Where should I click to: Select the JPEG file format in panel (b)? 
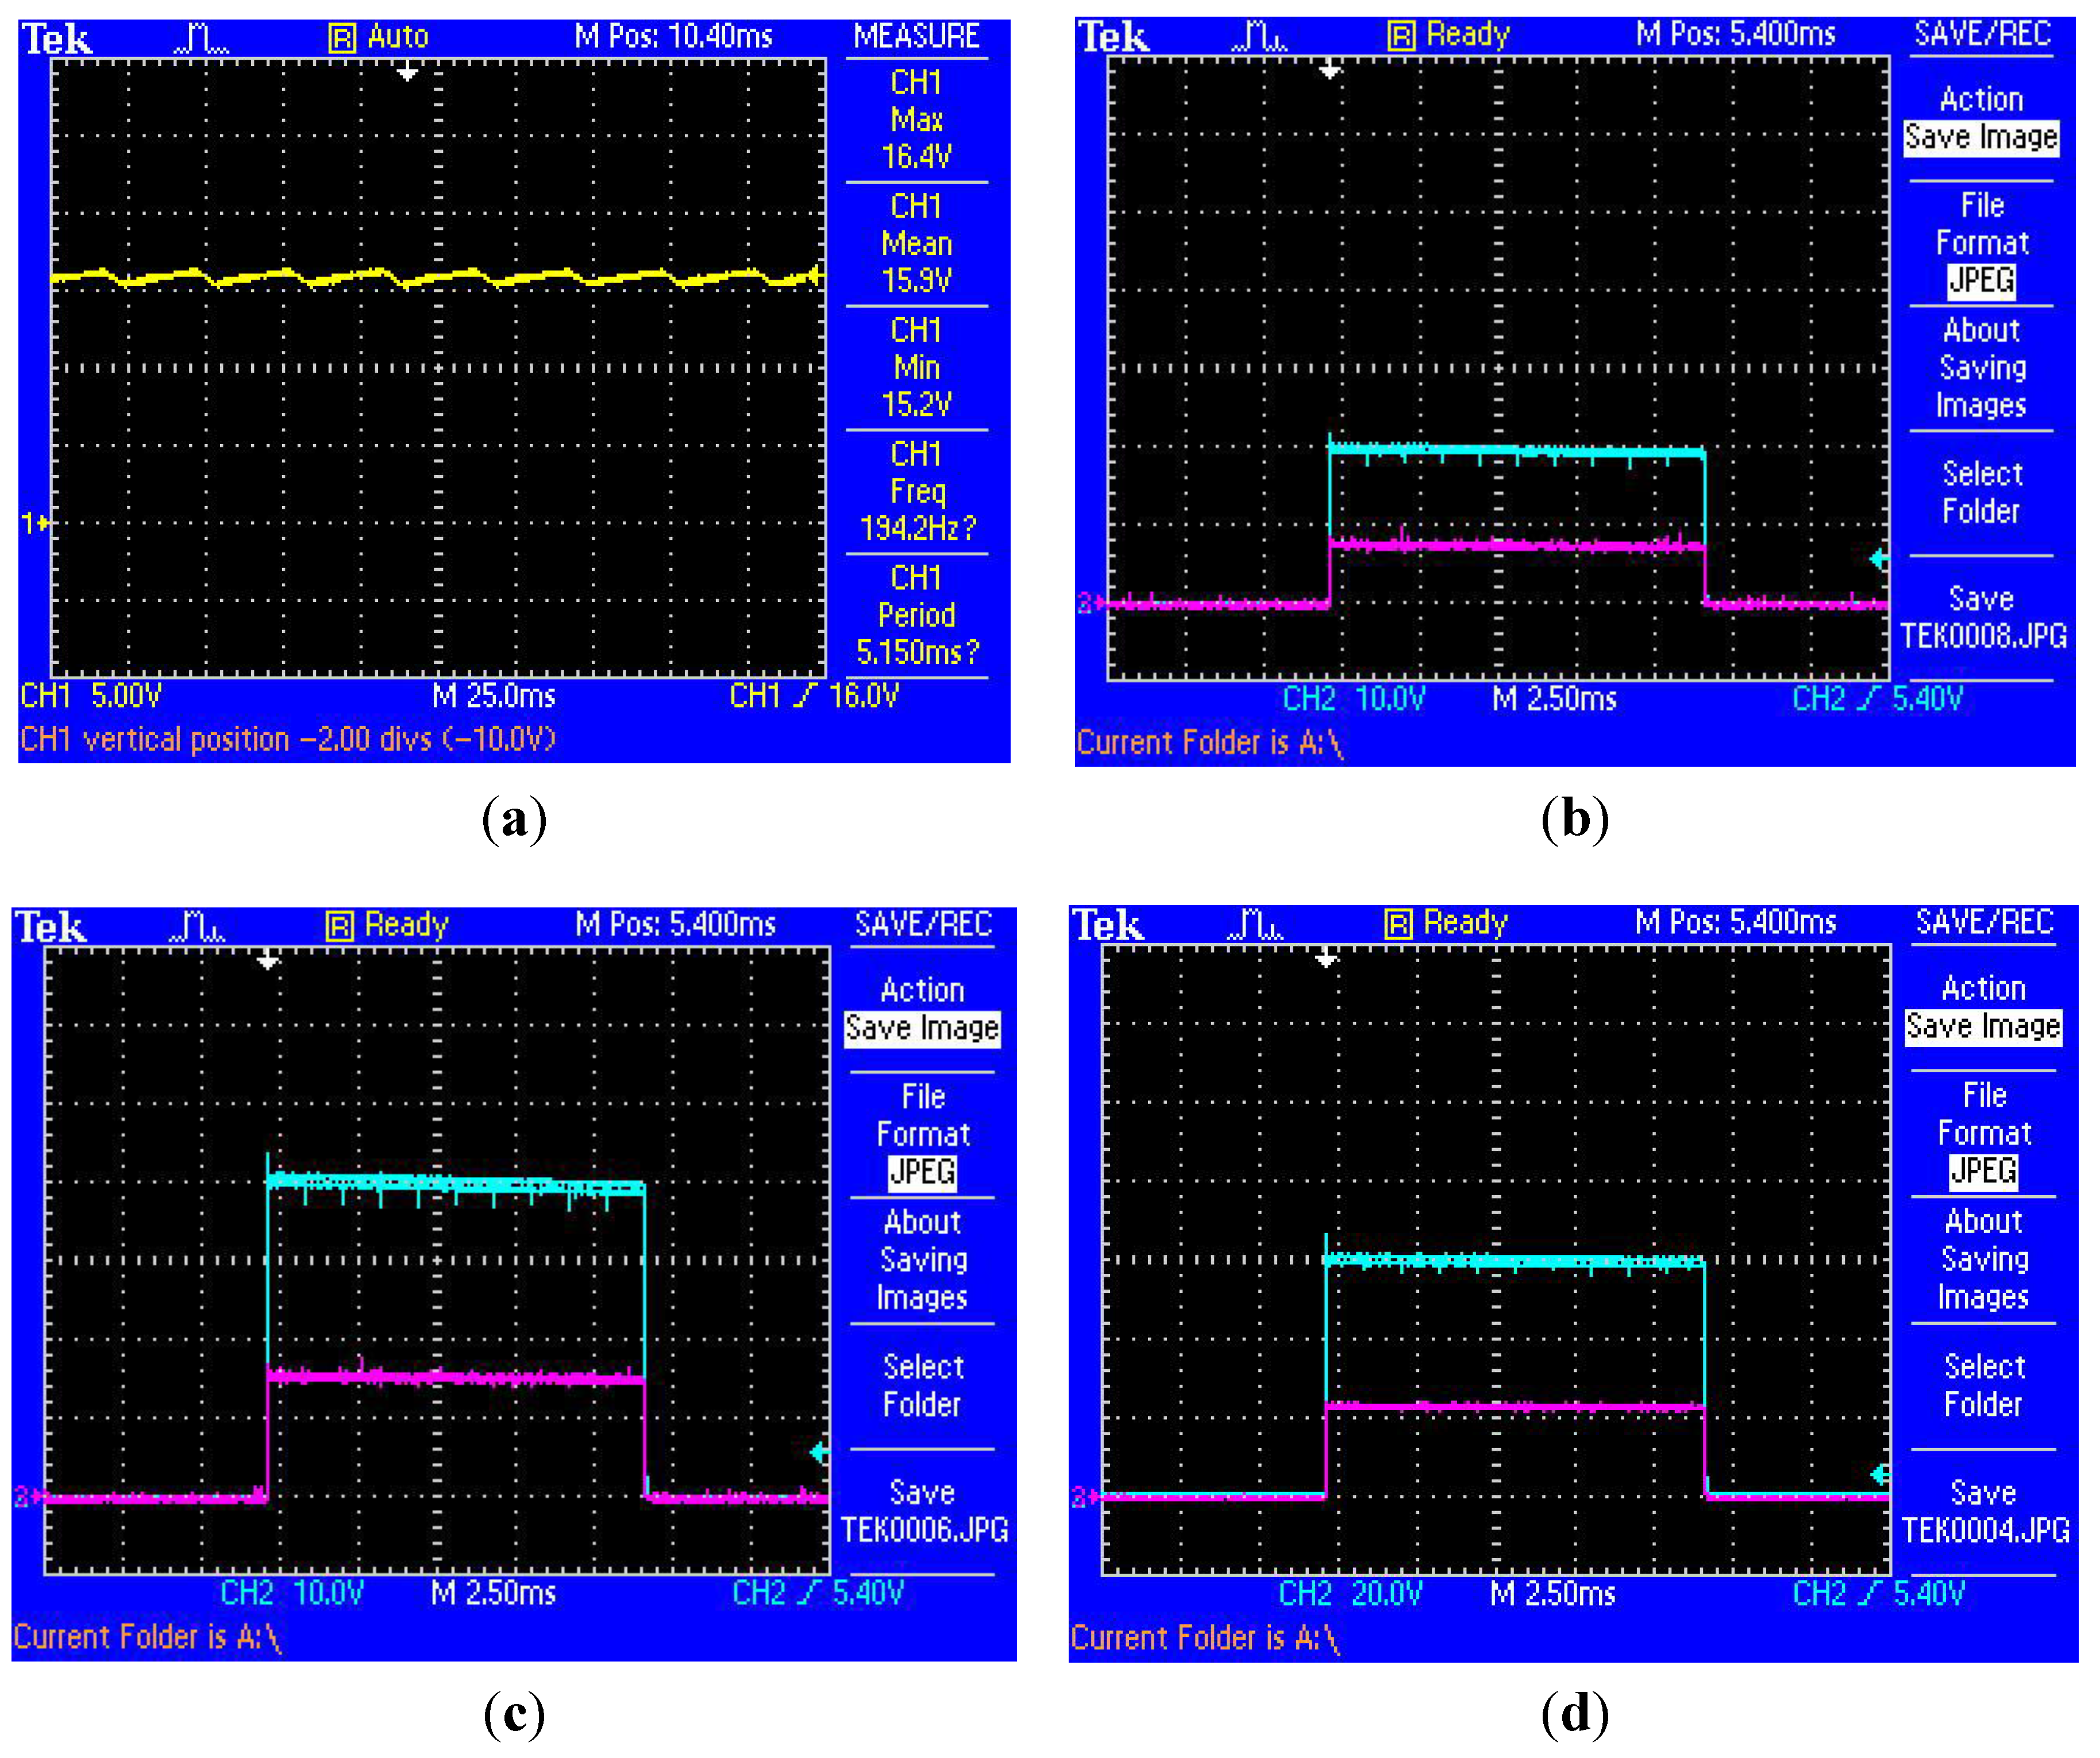point(1981,281)
